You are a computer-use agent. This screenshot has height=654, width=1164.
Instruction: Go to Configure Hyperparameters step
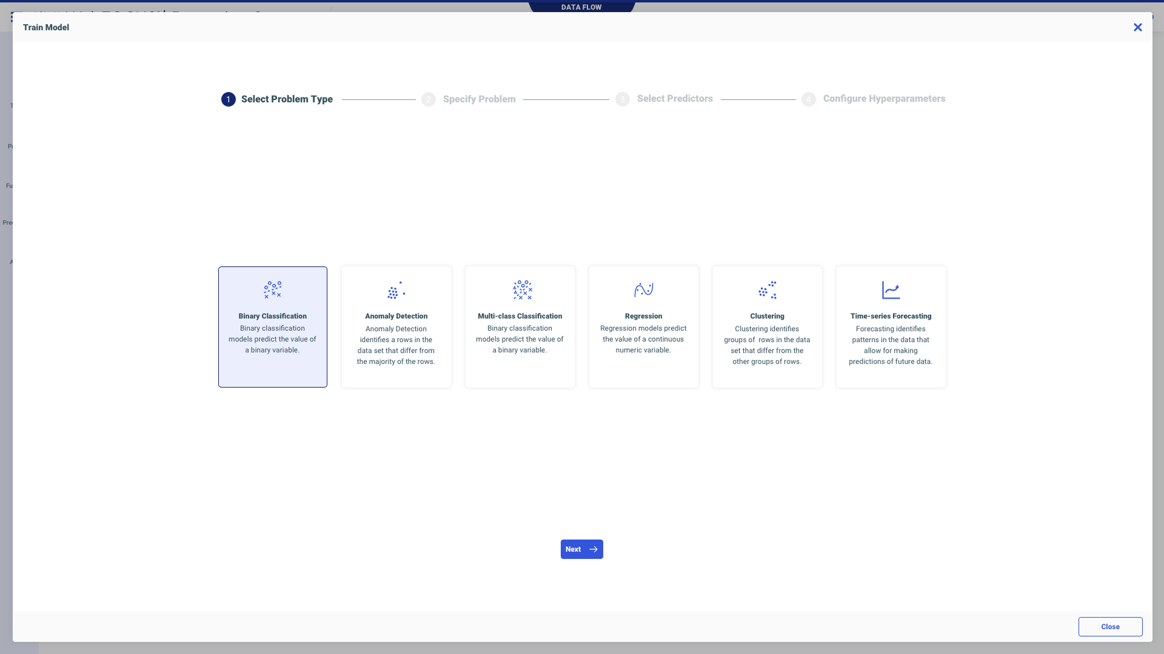(883, 99)
